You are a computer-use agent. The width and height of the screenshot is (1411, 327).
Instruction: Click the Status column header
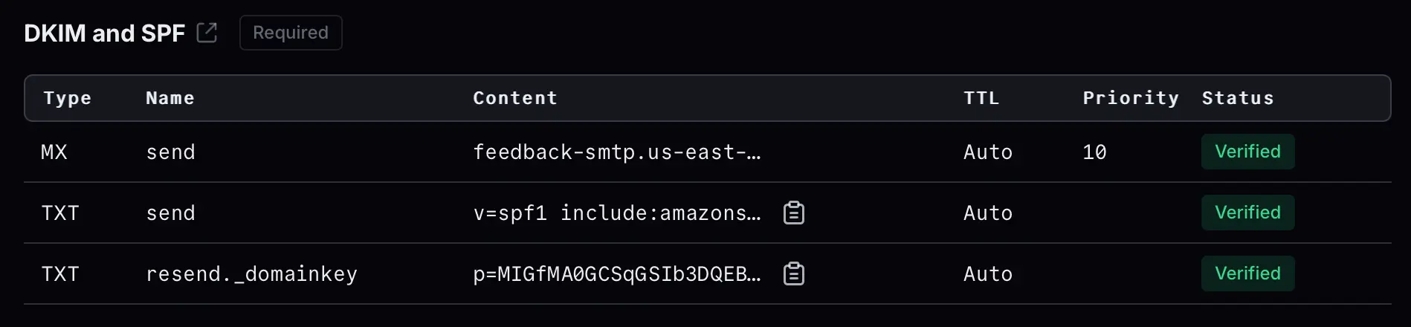(1238, 98)
